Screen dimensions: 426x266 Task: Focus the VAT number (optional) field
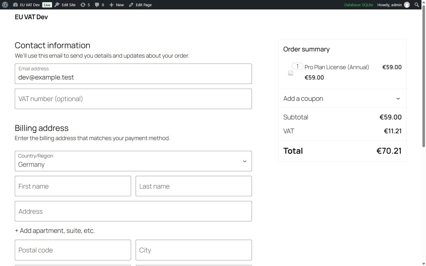tap(133, 99)
